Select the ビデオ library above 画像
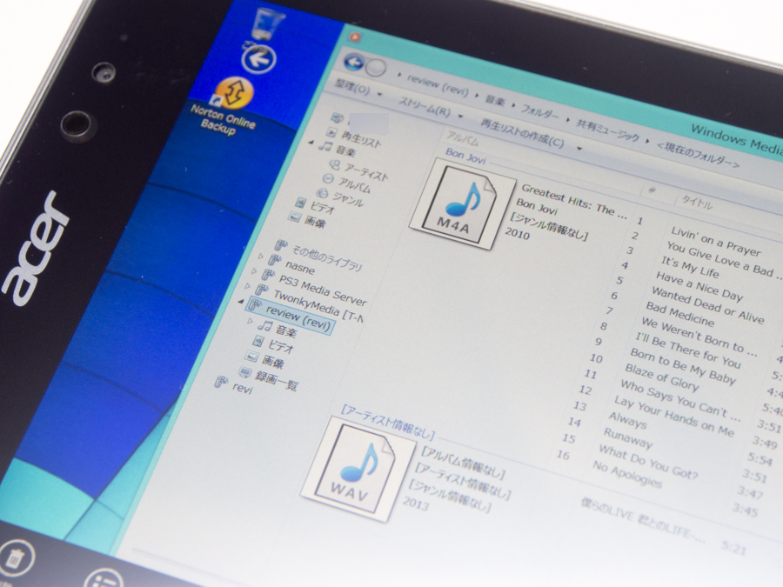This screenshot has width=783, height=587. [x=322, y=207]
